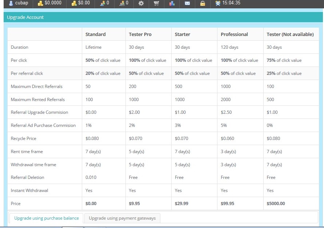This screenshot has height=228, width=324.
Task: Click the Withdrawal time frame row label
Action: 33,164
